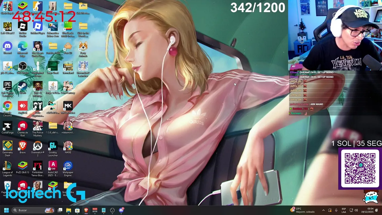Click the Yape QR code overlay

click(360, 168)
